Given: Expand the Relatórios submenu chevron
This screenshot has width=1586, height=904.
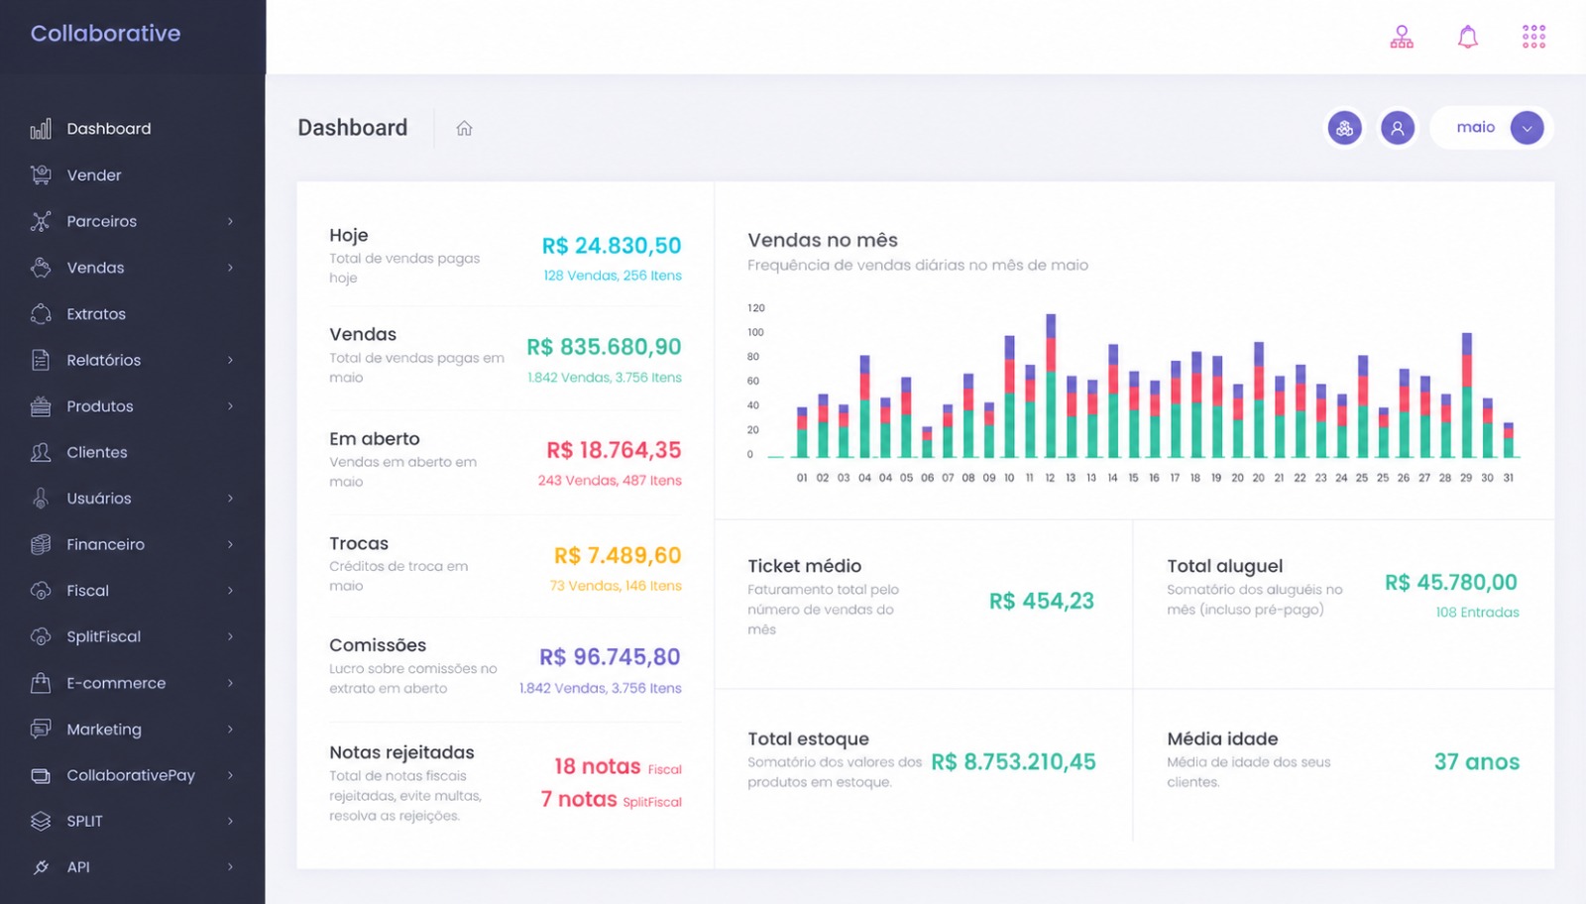Looking at the screenshot, I should coord(230,360).
